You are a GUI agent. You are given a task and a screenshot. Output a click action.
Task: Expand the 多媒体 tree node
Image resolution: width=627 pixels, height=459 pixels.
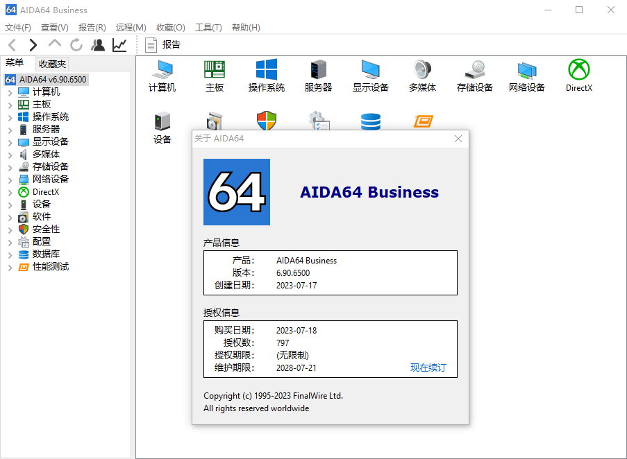pyautogui.click(x=10, y=155)
